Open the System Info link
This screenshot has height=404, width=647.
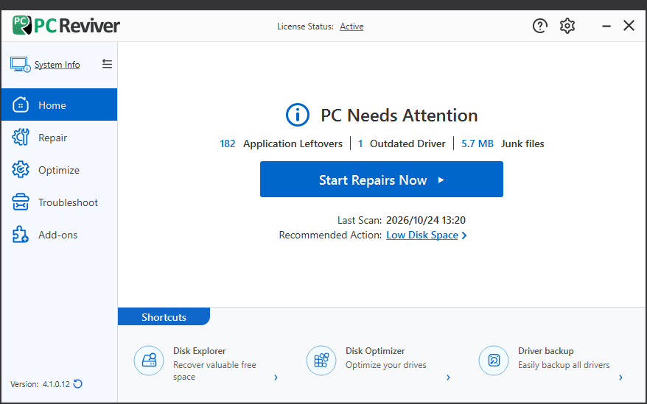[x=57, y=65]
